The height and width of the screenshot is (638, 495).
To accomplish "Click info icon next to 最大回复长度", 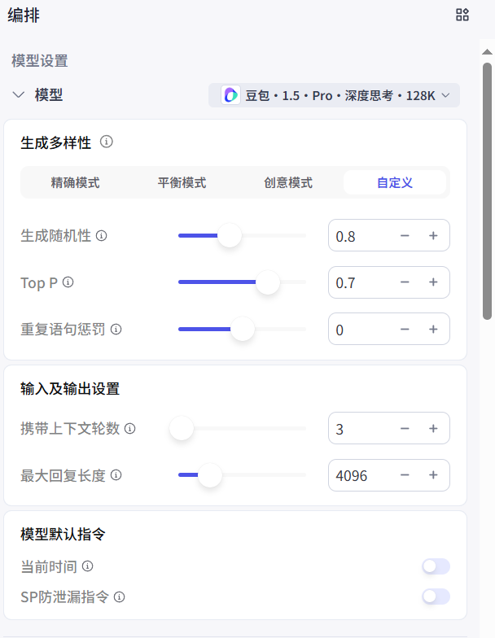I will point(116,475).
